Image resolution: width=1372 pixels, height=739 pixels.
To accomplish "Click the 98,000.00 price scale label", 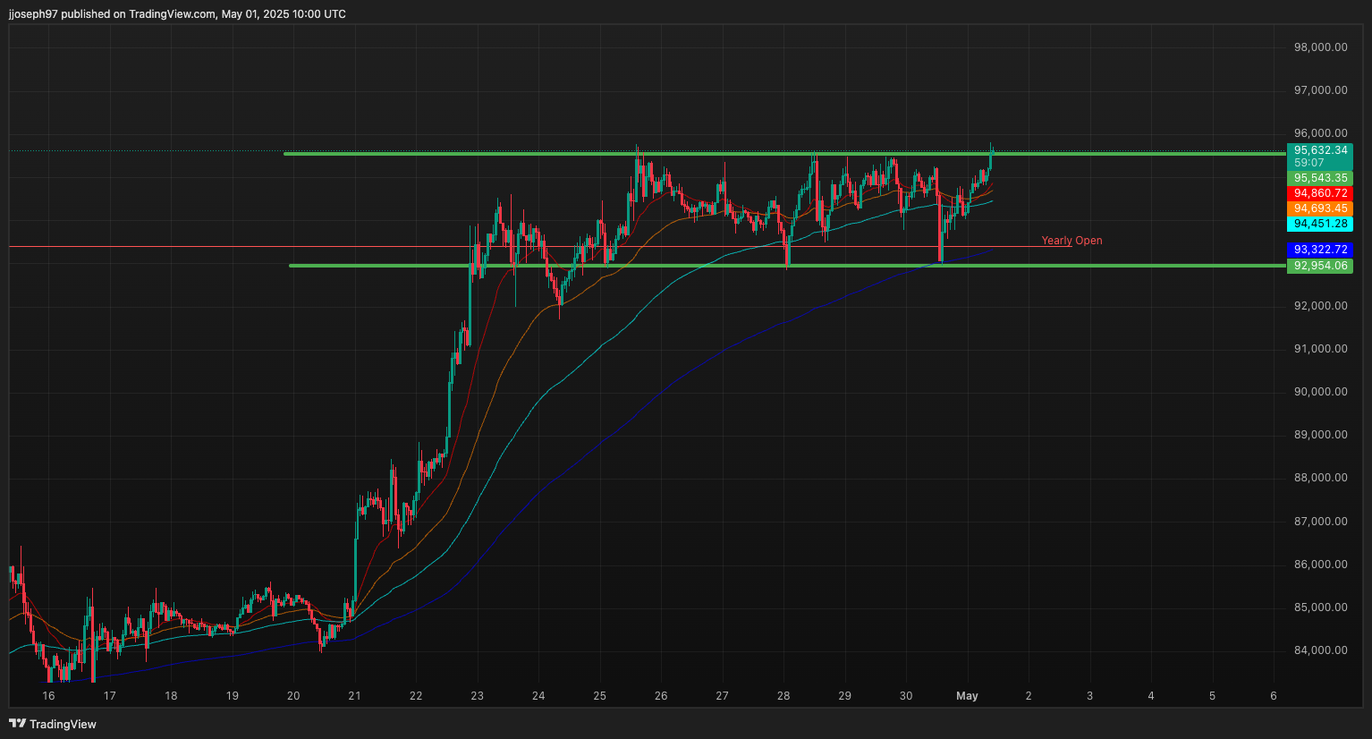I will coord(1320,47).
